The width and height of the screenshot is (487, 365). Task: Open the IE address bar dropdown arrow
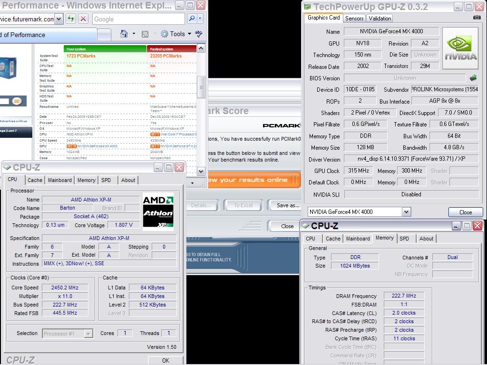point(58,19)
